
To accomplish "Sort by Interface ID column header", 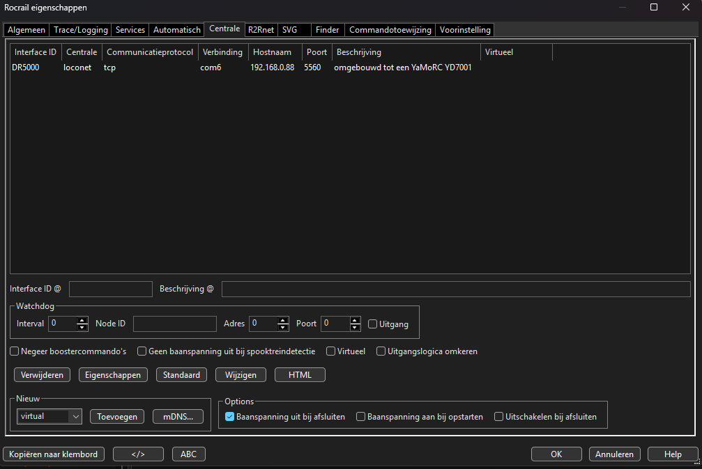I will (x=35, y=52).
